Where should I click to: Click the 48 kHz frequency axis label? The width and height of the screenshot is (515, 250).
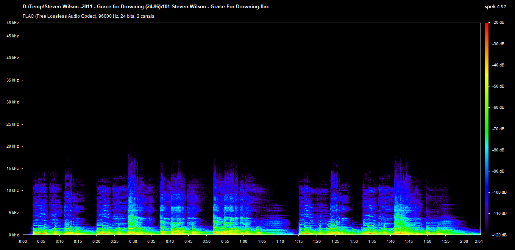pyautogui.click(x=12, y=23)
